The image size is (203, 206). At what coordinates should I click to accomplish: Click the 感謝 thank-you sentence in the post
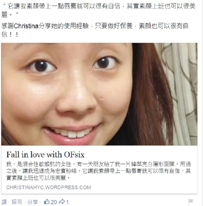click(x=95, y=30)
